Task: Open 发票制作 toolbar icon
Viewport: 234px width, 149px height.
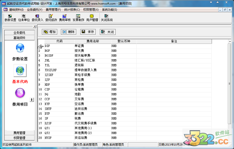Action: (78, 18)
